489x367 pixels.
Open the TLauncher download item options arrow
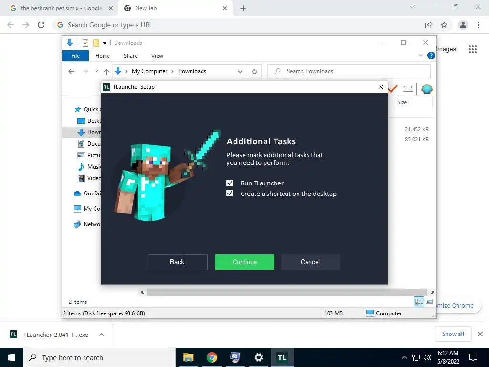click(x=102, y=335)
